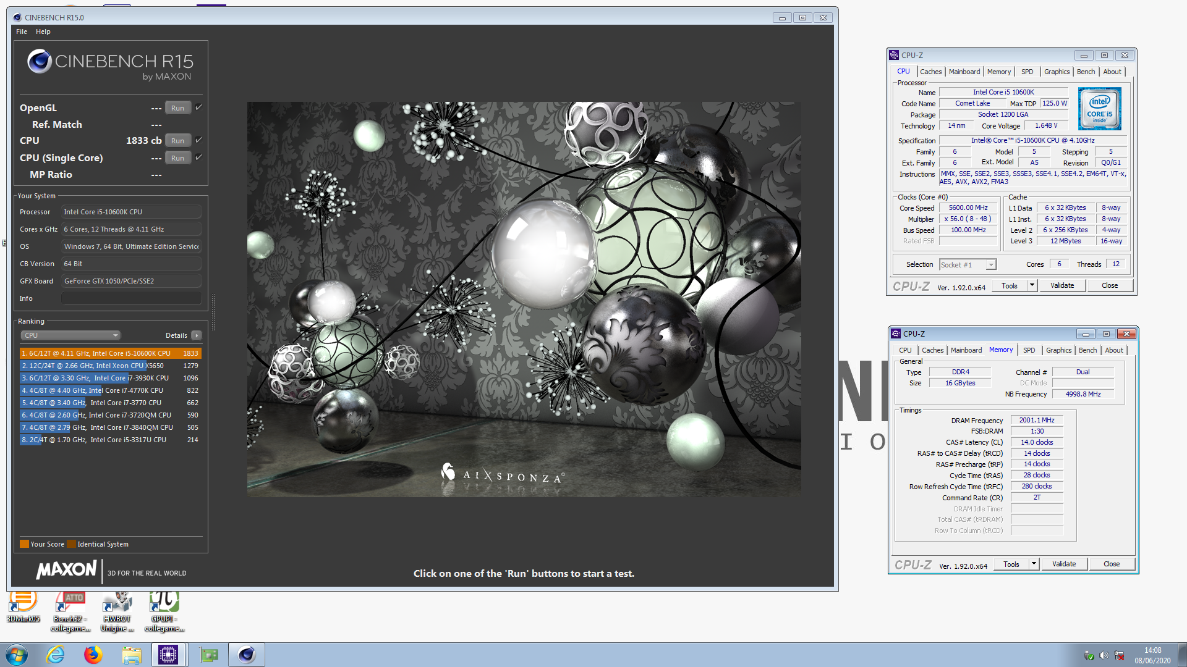Run the CPU (Single Core) benchmark
Viewport: 1187px width, 667px height.
point(177,158)
